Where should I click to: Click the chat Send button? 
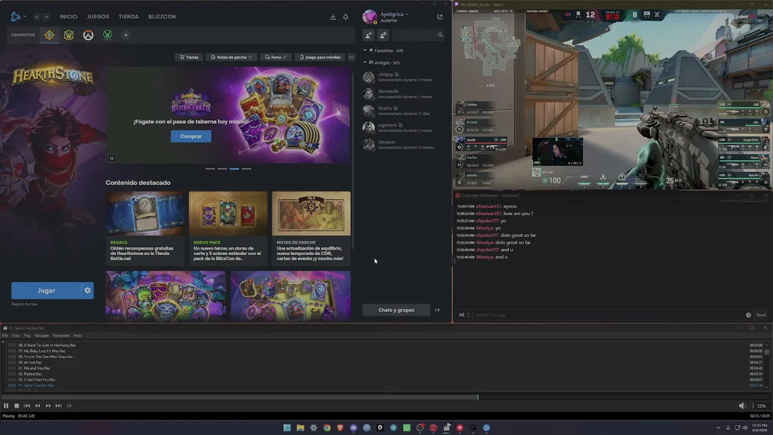pos(761,315)
